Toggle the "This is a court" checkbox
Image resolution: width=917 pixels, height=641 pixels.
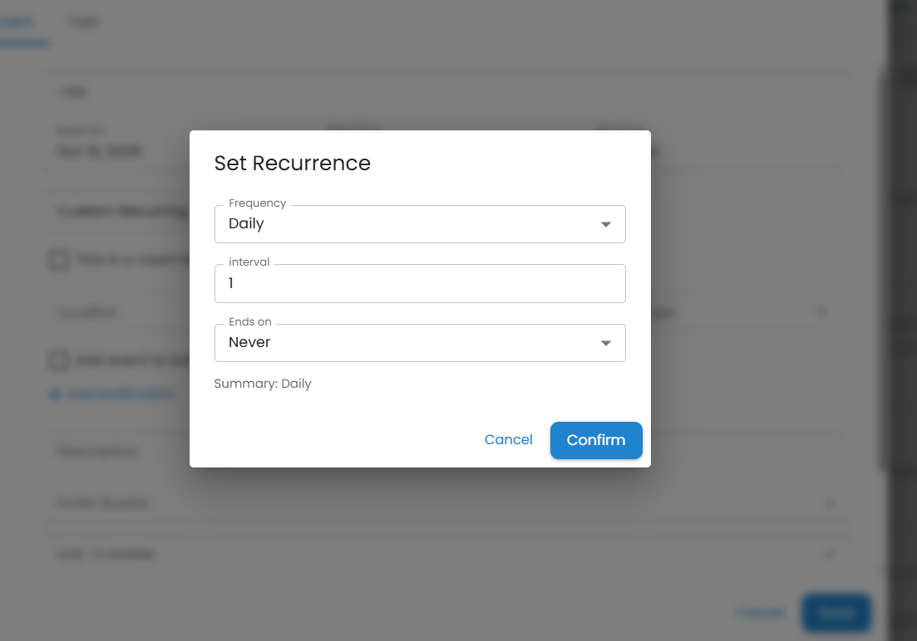coord(59,260)
